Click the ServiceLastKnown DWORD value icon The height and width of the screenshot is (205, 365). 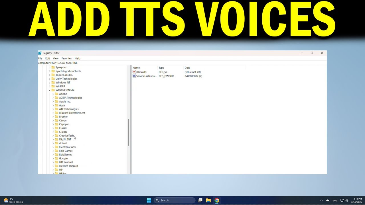(134, 76)
